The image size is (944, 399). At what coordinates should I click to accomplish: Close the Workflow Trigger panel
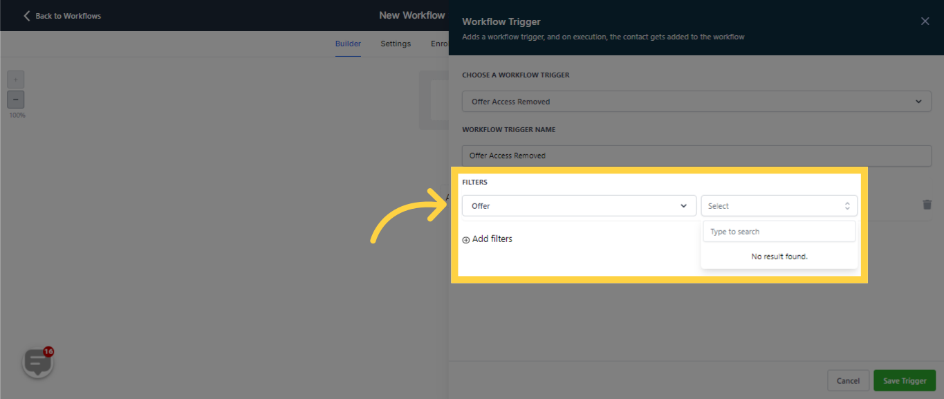pos(925,21)
